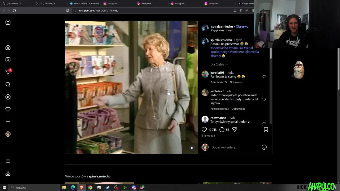
Task: Like wi0letaa's comment
Action: coord(264,99)
